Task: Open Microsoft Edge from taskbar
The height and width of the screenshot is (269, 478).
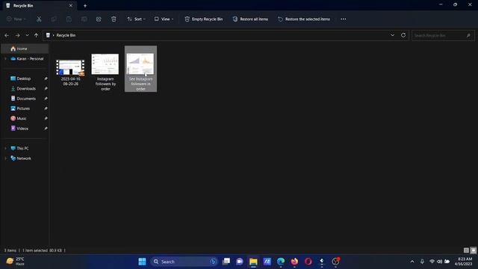Action: 281,262
